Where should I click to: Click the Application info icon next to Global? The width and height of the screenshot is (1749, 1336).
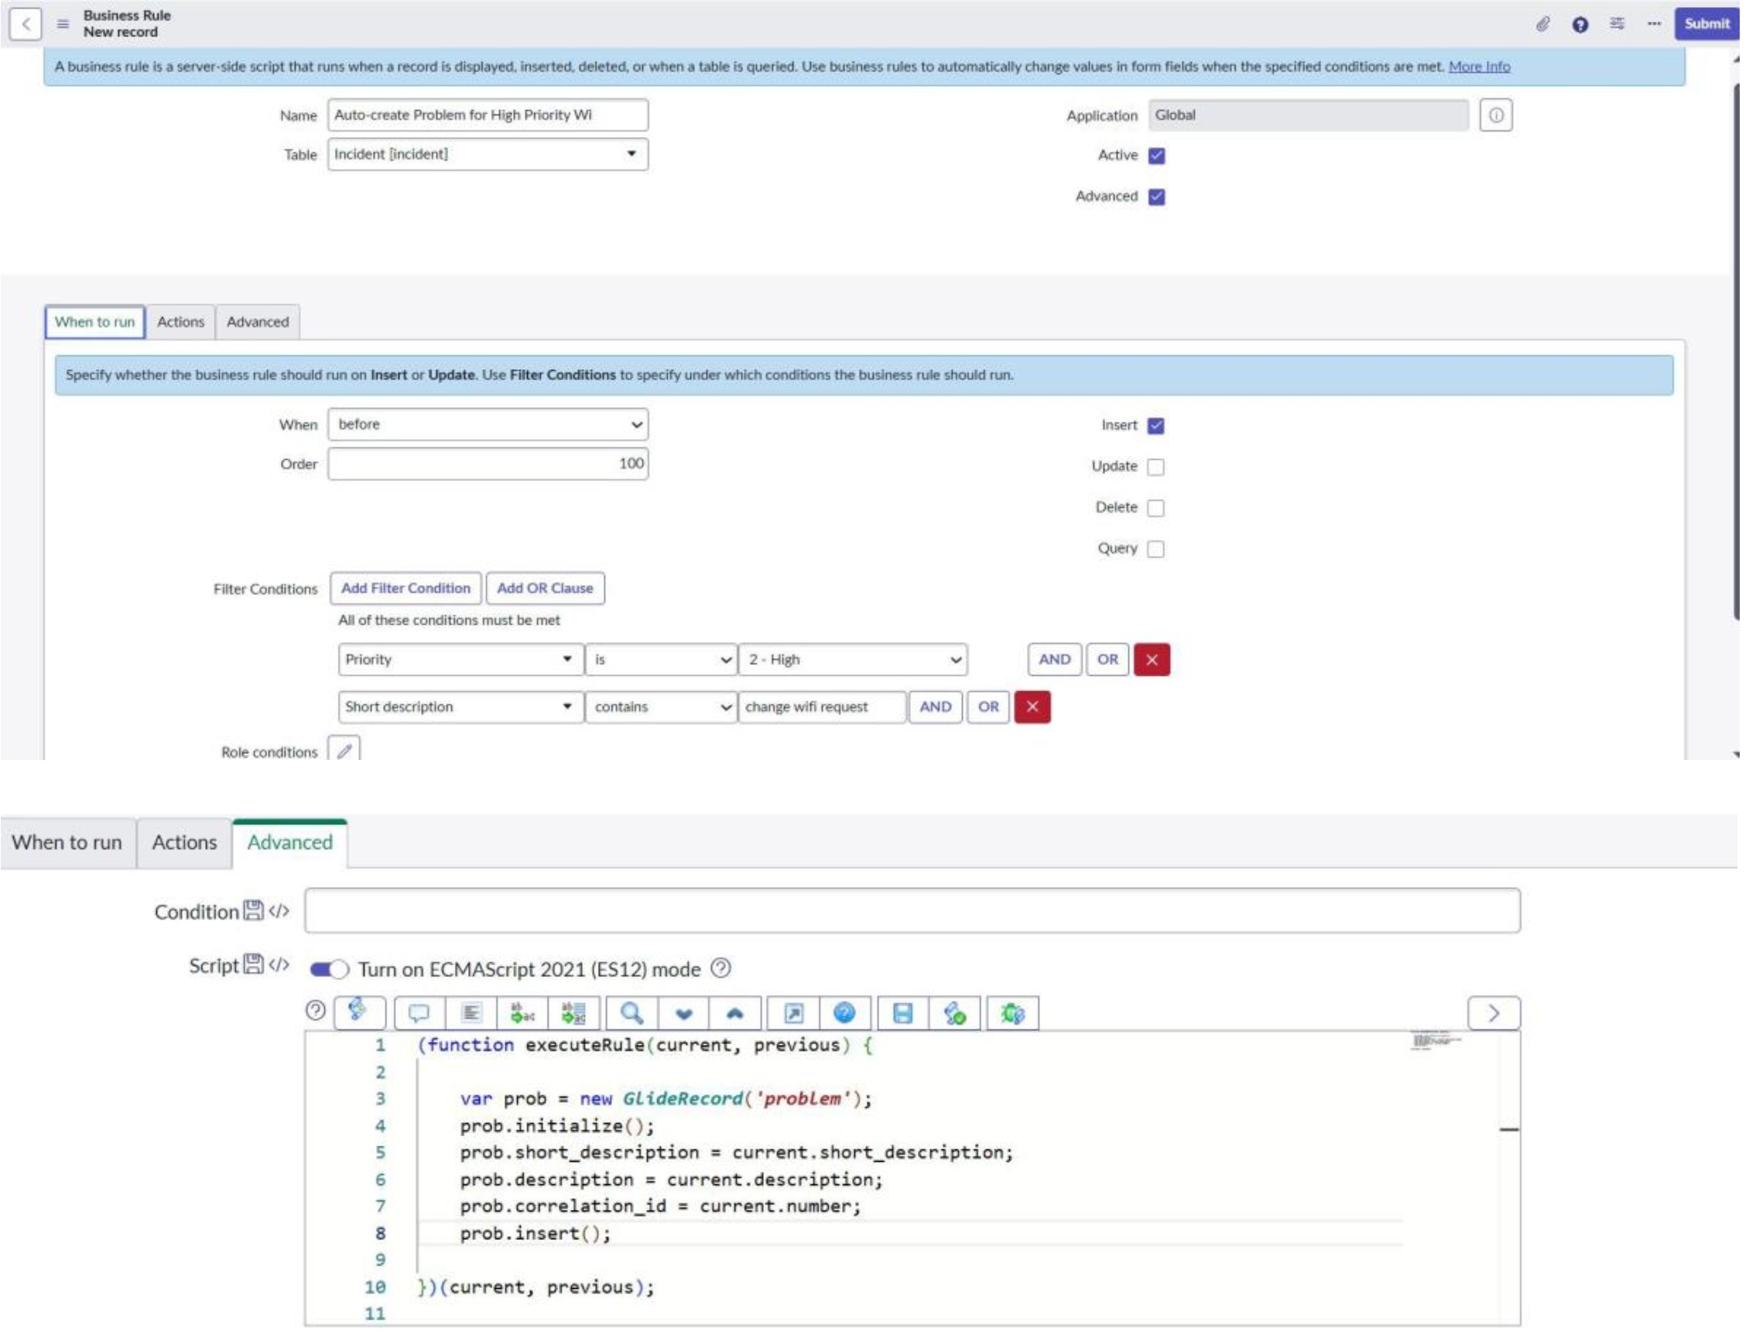[1495, 115]
